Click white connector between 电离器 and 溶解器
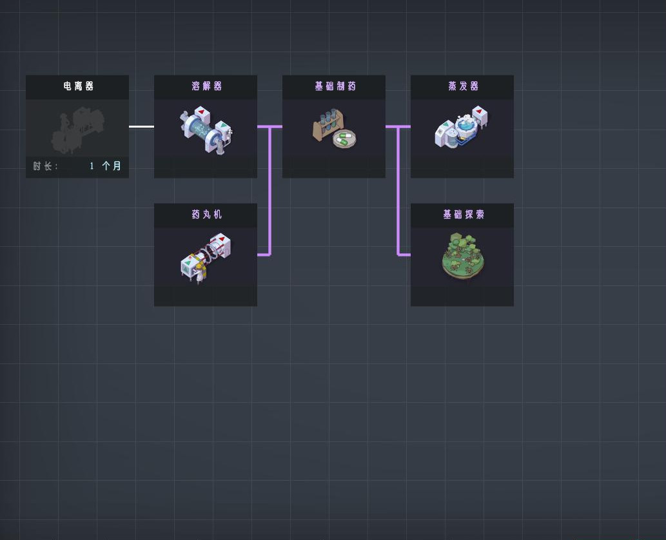The width and height of the screenshot is (666, 540). [141, 126]
